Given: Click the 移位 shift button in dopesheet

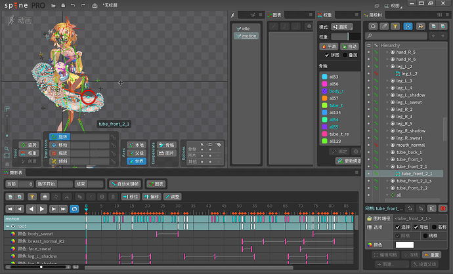Looking at the screenshot, I should 131,197.
